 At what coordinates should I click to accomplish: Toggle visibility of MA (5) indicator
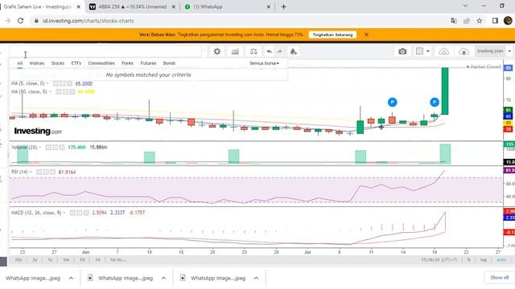click(56, 83)
